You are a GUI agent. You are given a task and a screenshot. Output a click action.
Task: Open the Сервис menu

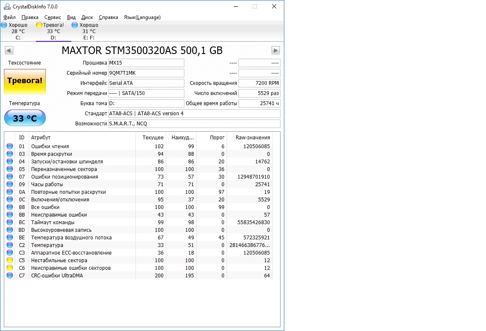click(53, 17)
